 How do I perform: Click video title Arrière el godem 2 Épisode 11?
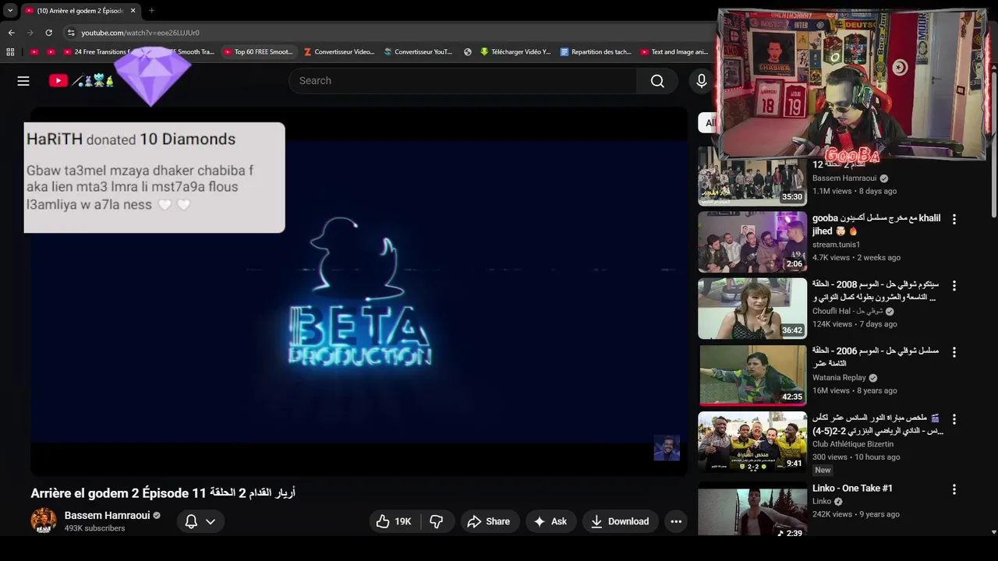coord(163,493)
